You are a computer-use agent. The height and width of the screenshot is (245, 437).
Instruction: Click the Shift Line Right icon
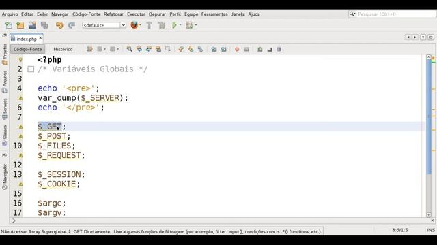223,49
